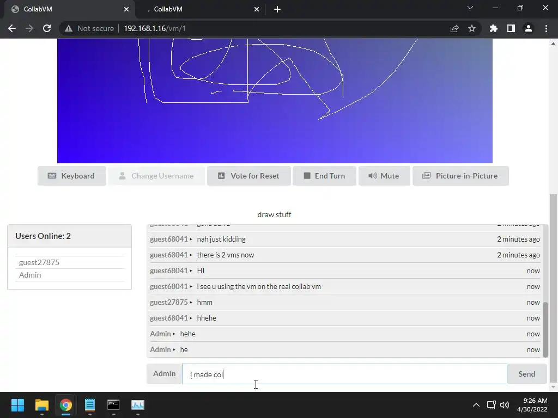This screenshot has height=418, width=558.
Task: Toggle the Chrome side panel
Action: pos(511,28)
